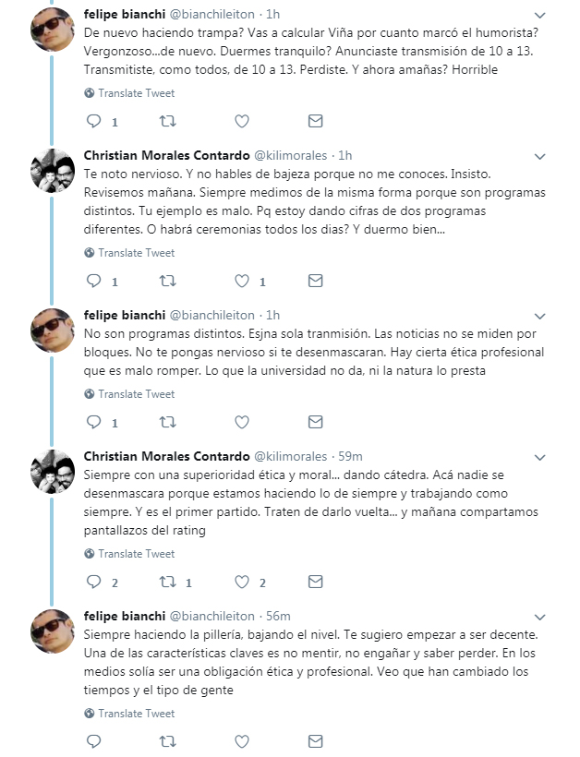Open more options on the first tweet
The image size is (580, 757).
click(x=562, y=16)
